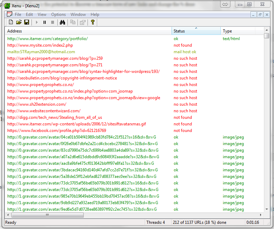Select the gravatar aac8a9bfe475cf row
Viewport: 274px width, 229px height.
(x=134, y=163)
